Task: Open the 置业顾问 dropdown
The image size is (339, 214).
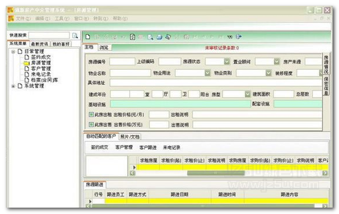Action: click(277, 61)
